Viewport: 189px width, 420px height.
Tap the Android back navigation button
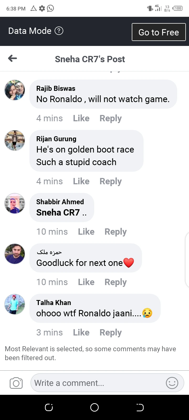pos(140,407)
